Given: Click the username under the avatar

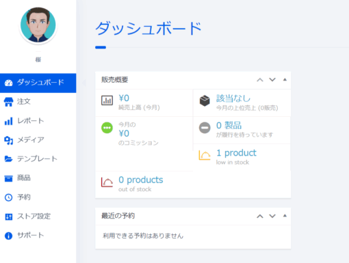Looking at the screenshot, I should pyautogui.click(x=38, y=59).
